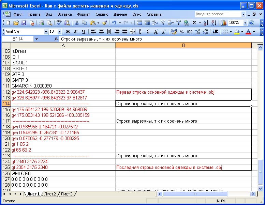
Task: Click the Sort Ascending icon
Action: coord(206,23)
